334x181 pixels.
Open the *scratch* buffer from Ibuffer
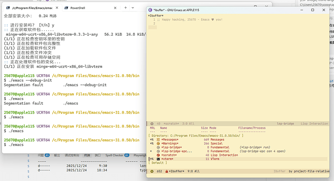click(169, 155)
